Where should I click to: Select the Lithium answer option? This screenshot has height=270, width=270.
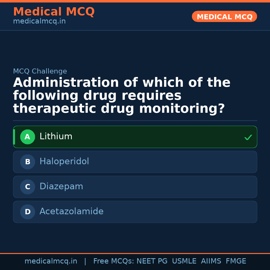[135, 137]
